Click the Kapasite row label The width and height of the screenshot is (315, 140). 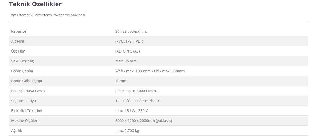coord(19,31)
